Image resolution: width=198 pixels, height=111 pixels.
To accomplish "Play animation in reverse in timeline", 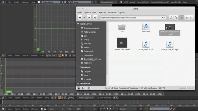I will tap(107, 109).
